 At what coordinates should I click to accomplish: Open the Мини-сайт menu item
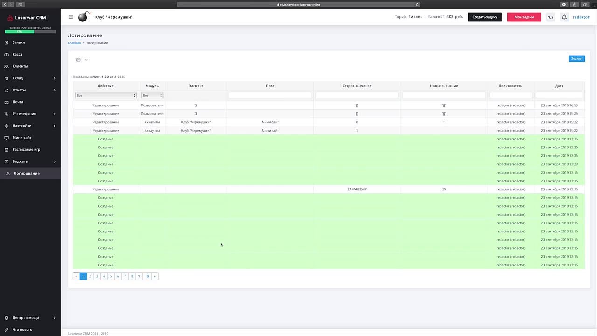(x=22, y=138)
